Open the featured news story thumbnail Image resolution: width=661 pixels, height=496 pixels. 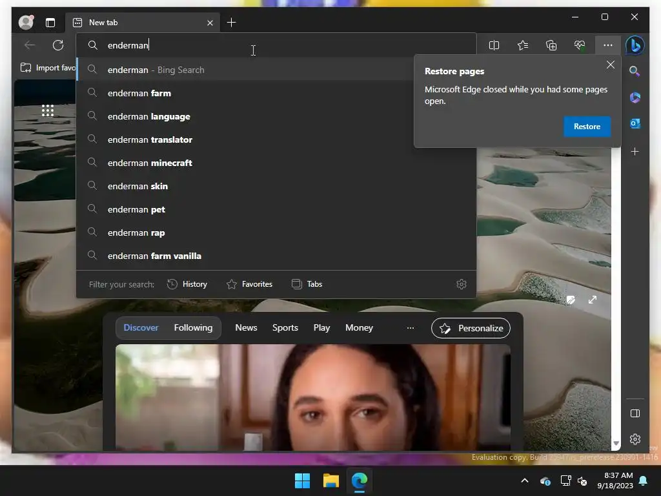point(313,397)
